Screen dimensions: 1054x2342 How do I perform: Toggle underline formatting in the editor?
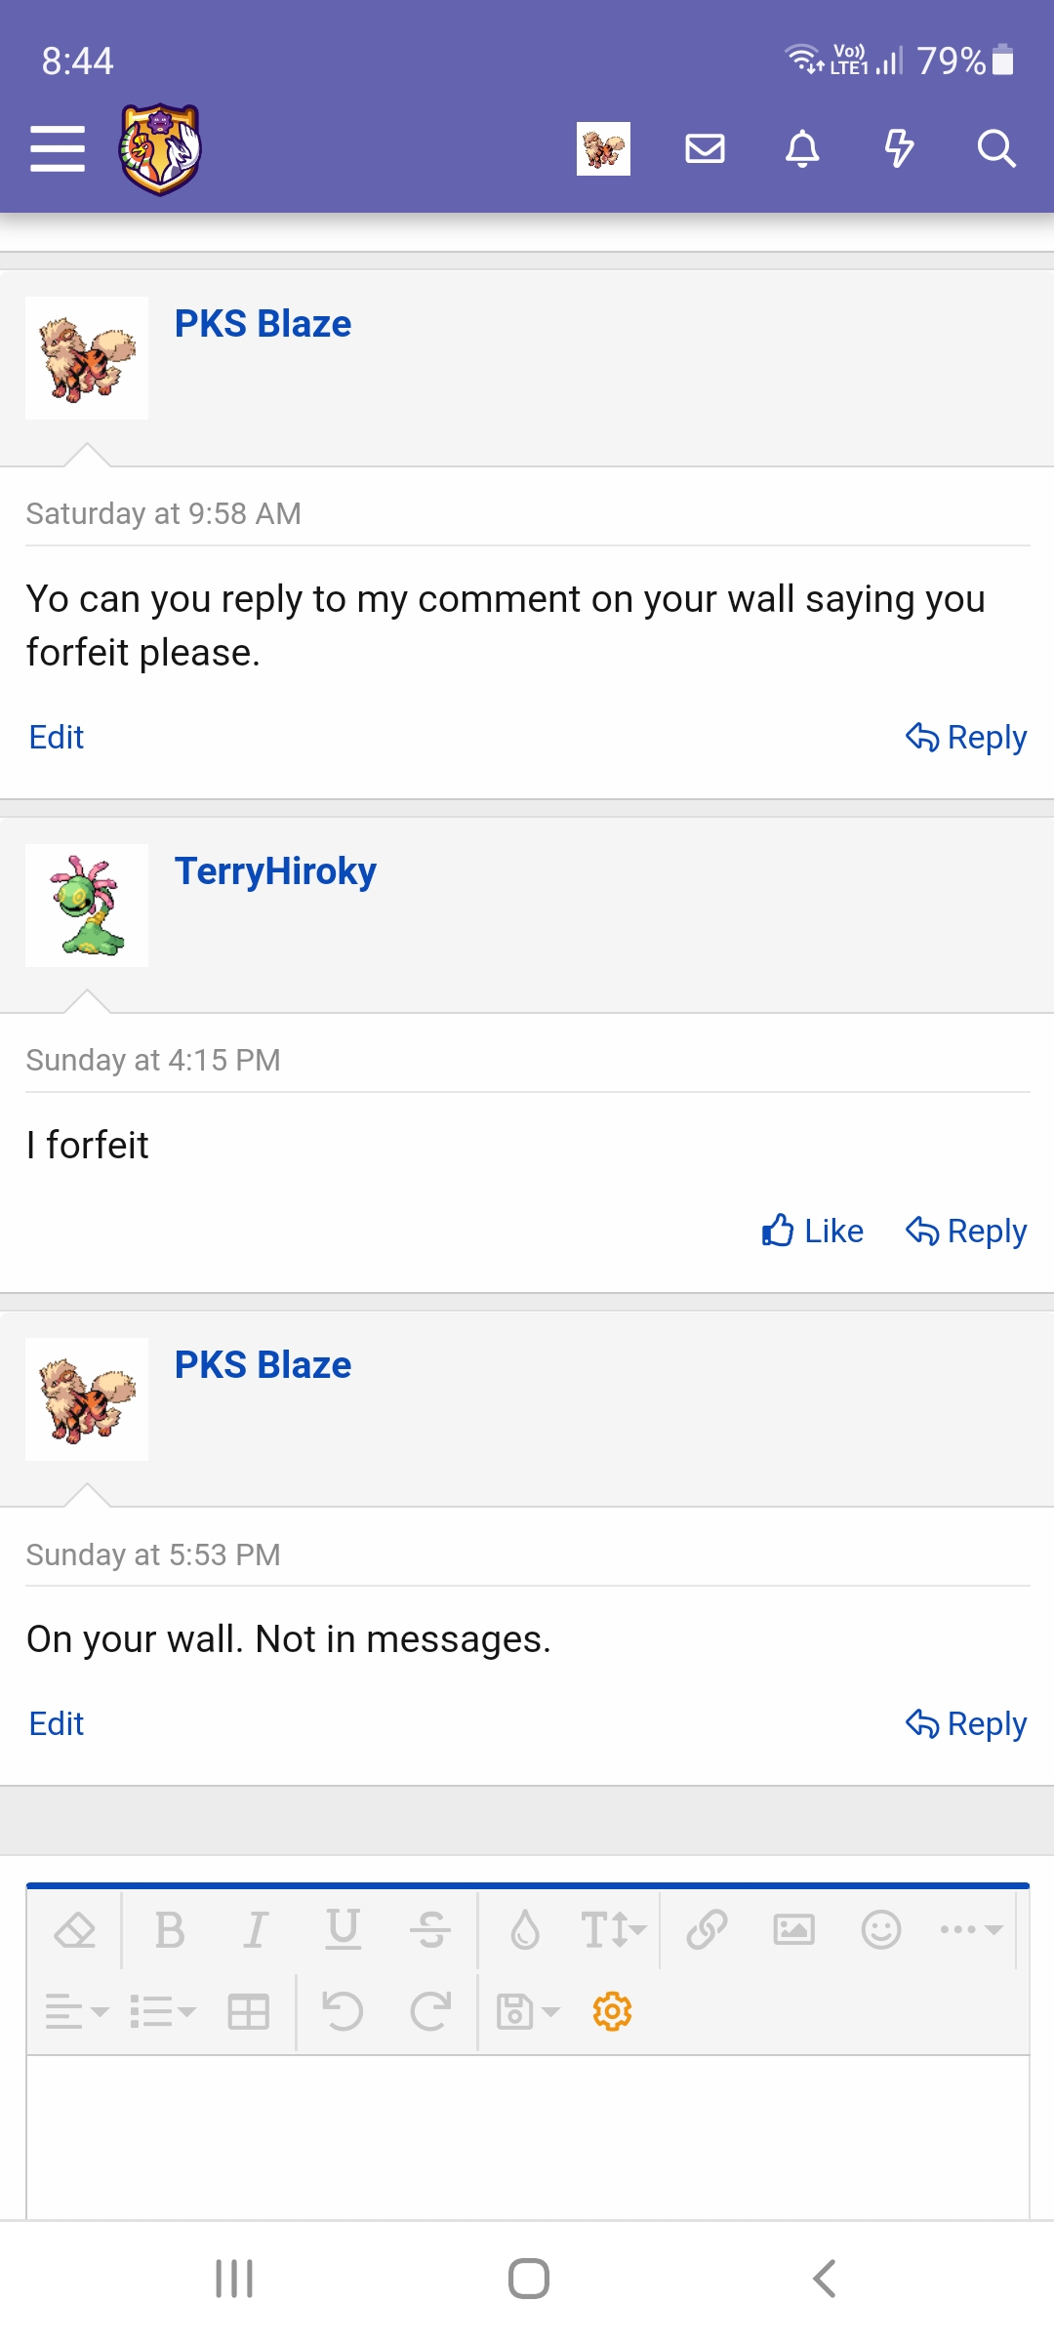click(343, 1929)
